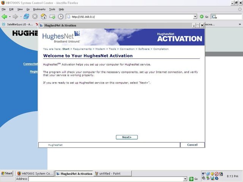
Task: Click the Completion step in the breadcrumb
Action: click(161, 49)
